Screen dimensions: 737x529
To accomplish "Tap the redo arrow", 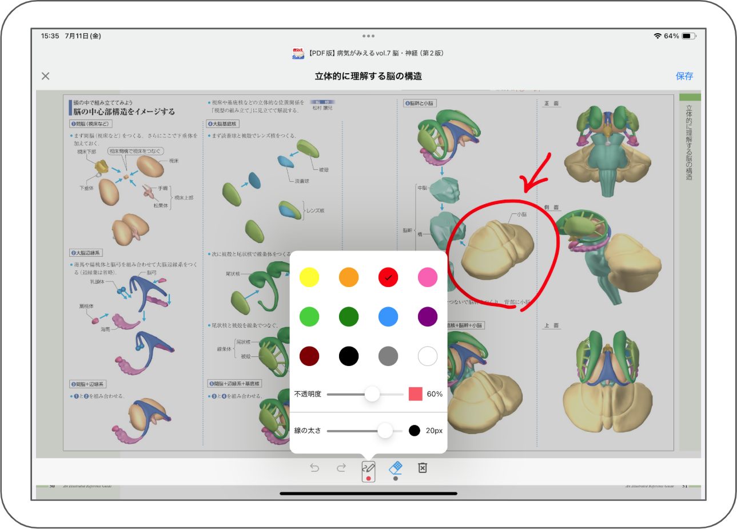I will click(341, 468).
